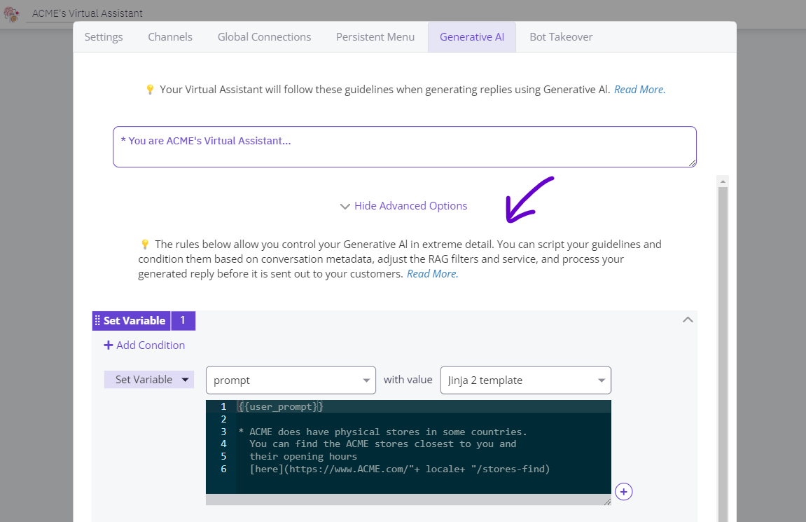Click the scrollbar up arrow
Screen dimensions: 806x522
(x=723, y=181)
